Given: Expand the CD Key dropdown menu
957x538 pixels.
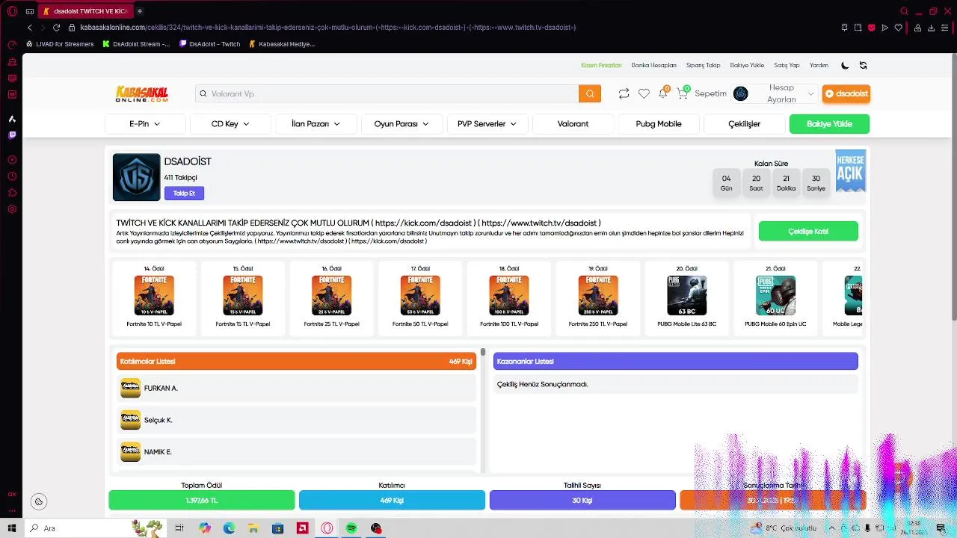Looking at the screenshot, I should tap(230, 124).
